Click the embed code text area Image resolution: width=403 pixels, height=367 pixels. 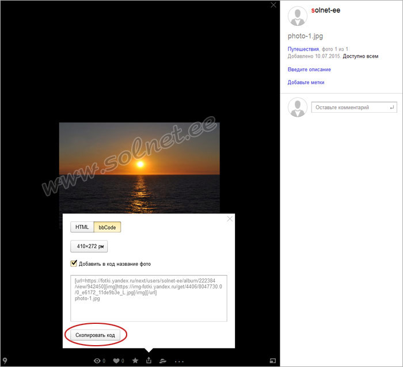click(149, 298)
